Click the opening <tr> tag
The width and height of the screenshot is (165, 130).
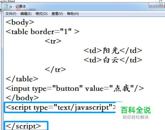tap(53, 41)
